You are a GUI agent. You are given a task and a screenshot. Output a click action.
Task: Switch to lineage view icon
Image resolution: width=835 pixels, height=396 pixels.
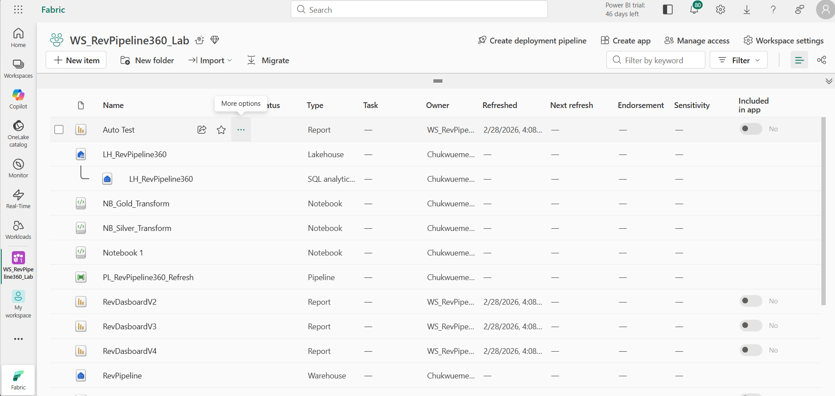click(x=821, y=60)
